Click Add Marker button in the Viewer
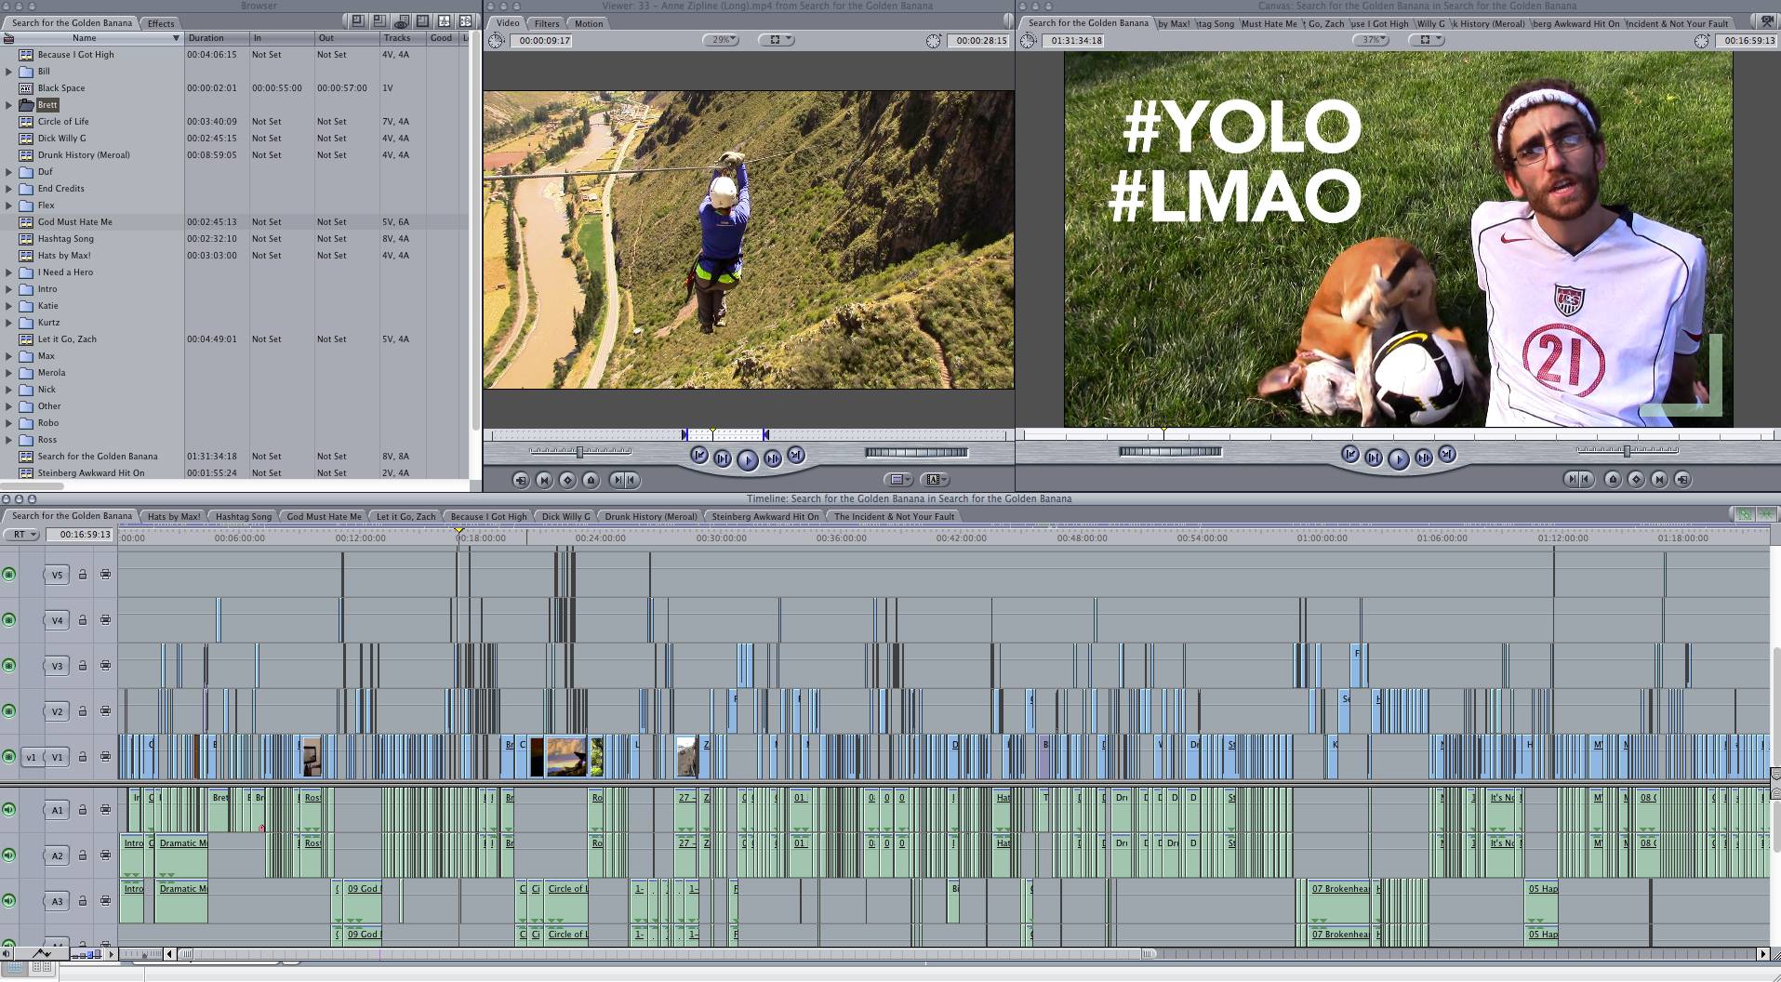The width and height of the screenshot is (1781, 982). pyautogui.click(x=591, y=480)
